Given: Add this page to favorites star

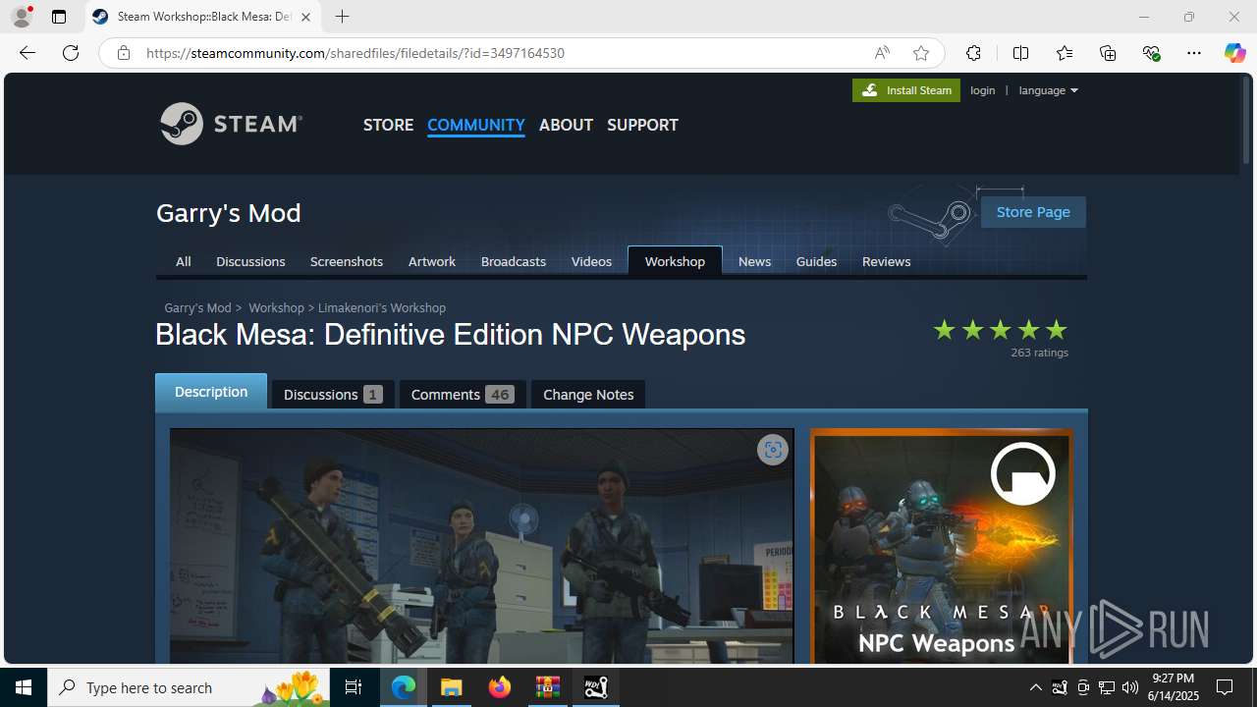Looking at the screenshot, I should (921, 53).
